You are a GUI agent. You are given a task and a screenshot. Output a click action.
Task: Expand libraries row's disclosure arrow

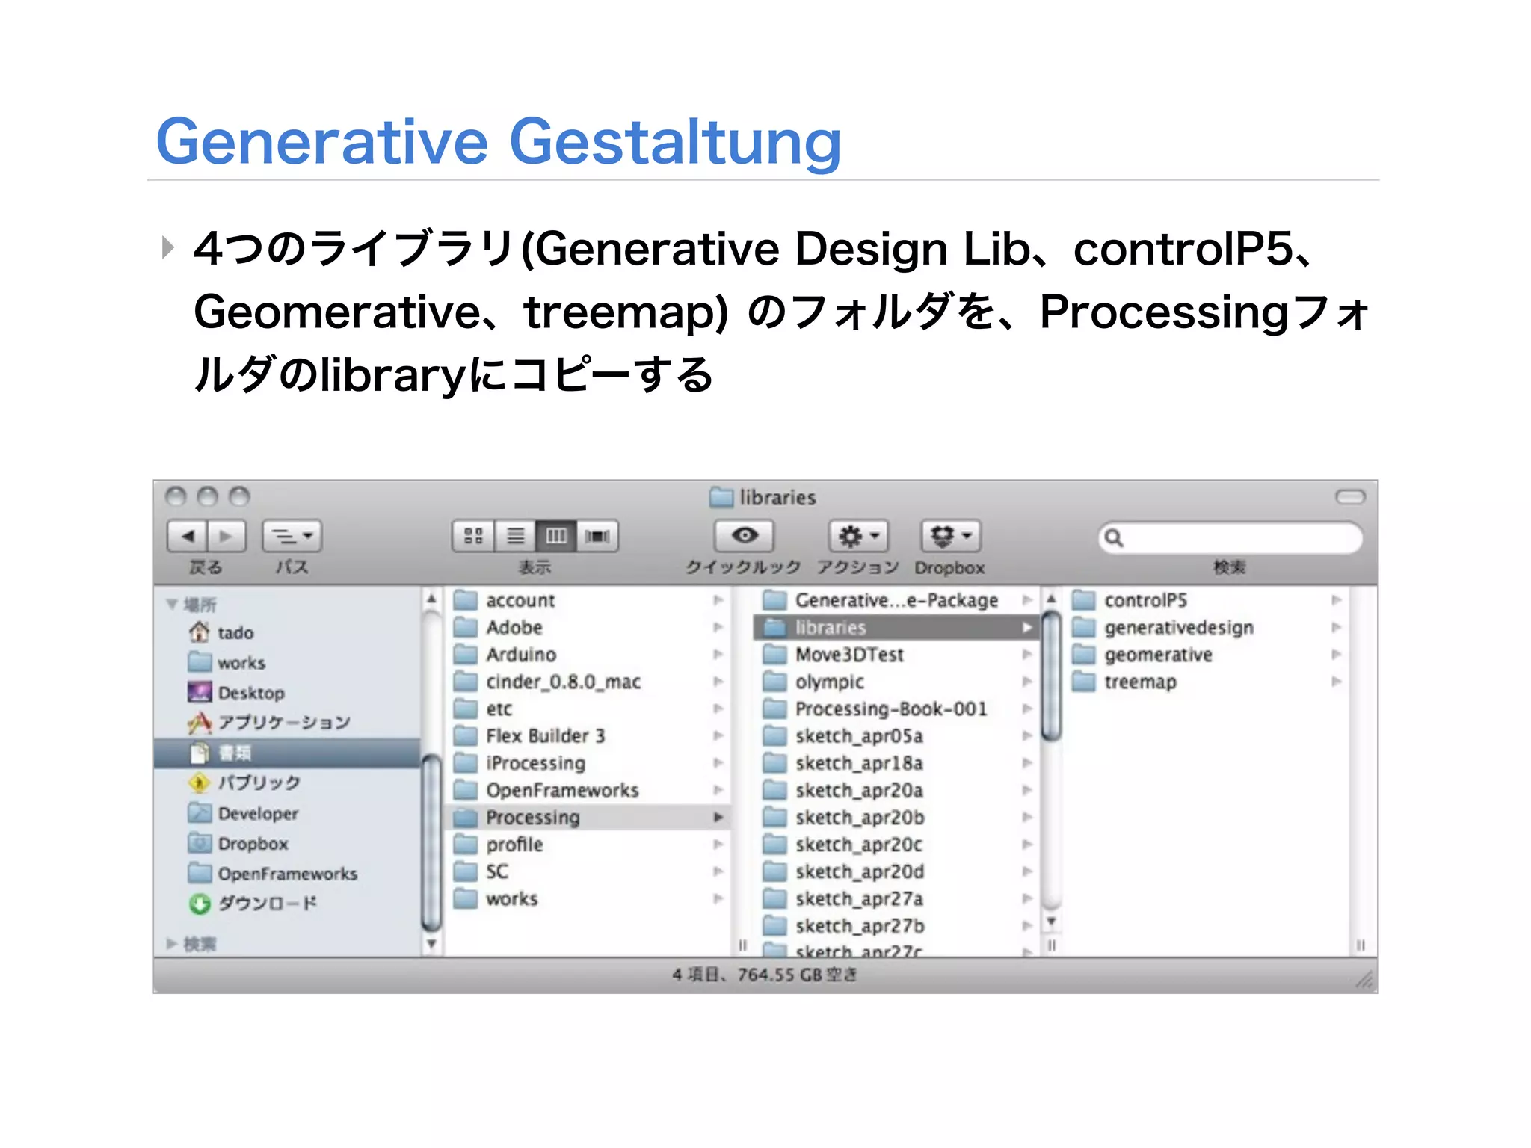1027,627
